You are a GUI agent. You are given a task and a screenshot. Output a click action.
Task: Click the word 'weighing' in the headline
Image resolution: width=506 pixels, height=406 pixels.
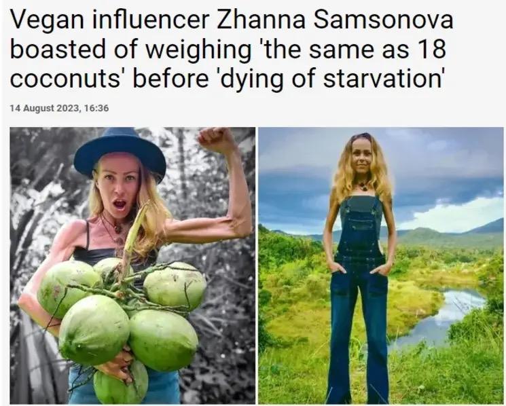click(x=198, y=50)
